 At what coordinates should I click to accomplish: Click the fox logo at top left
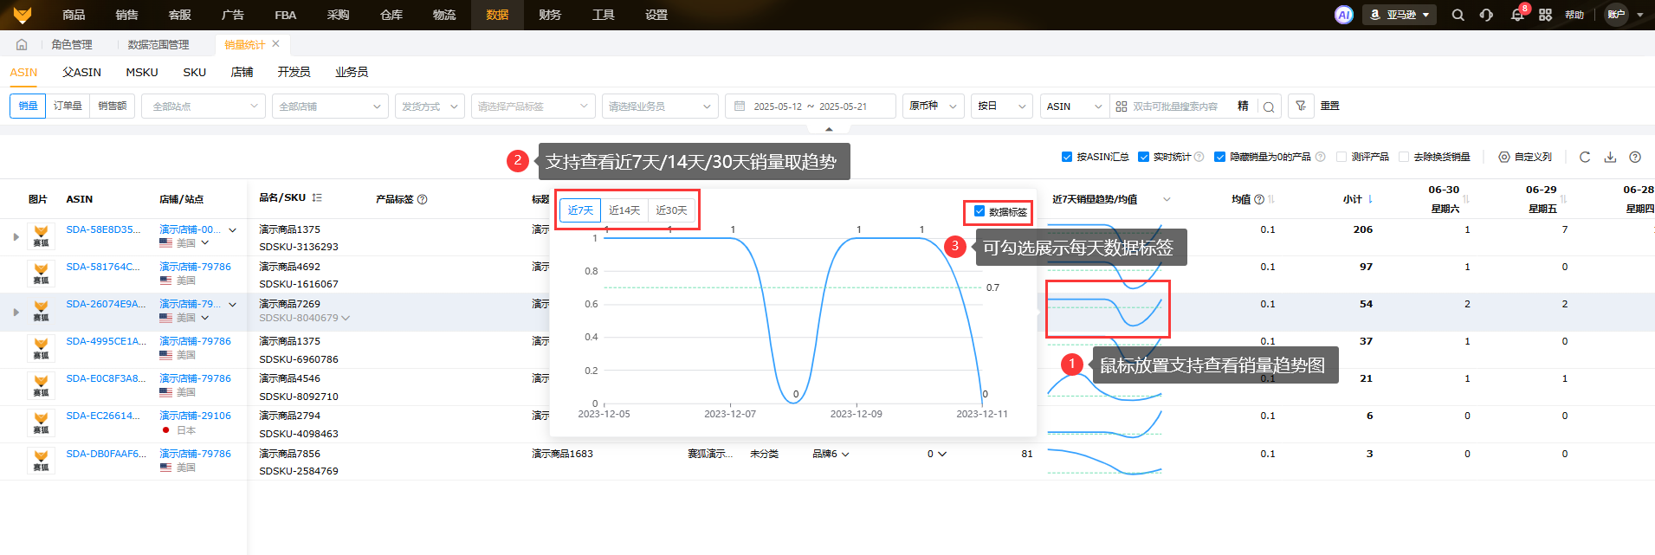click(x=23, y=15)
